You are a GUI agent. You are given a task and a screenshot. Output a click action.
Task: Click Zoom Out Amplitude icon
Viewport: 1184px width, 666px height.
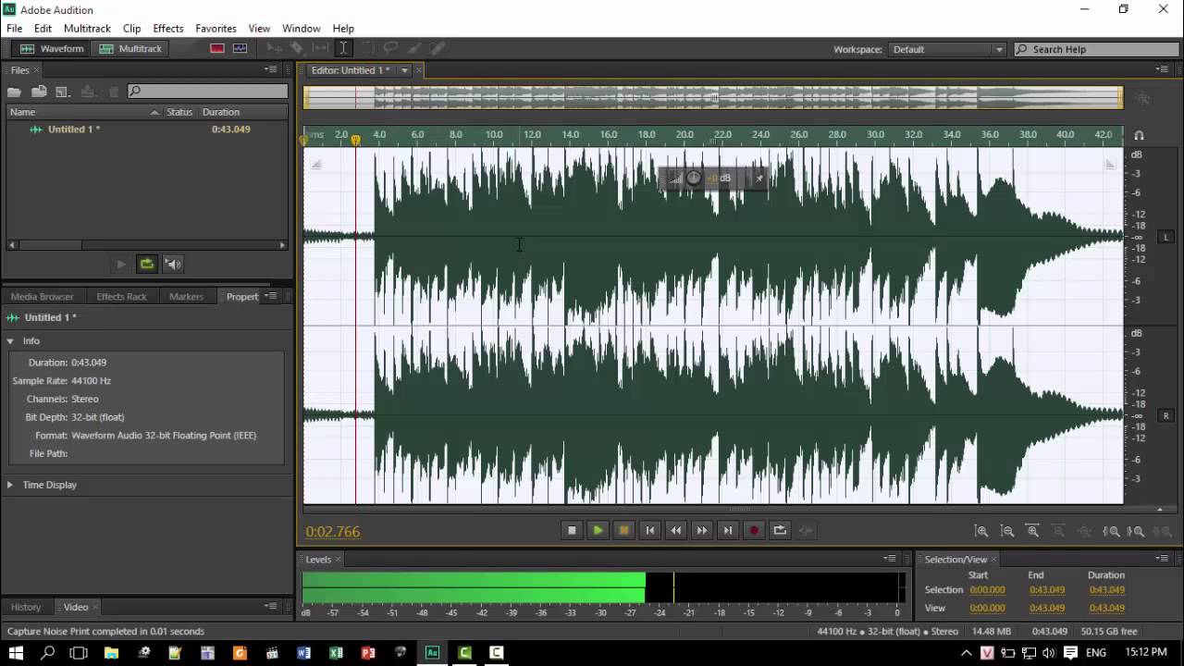1007,531
